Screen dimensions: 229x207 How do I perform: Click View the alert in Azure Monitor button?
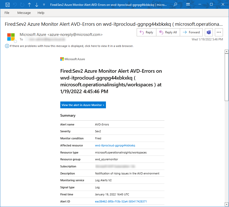tap(83, 105)
